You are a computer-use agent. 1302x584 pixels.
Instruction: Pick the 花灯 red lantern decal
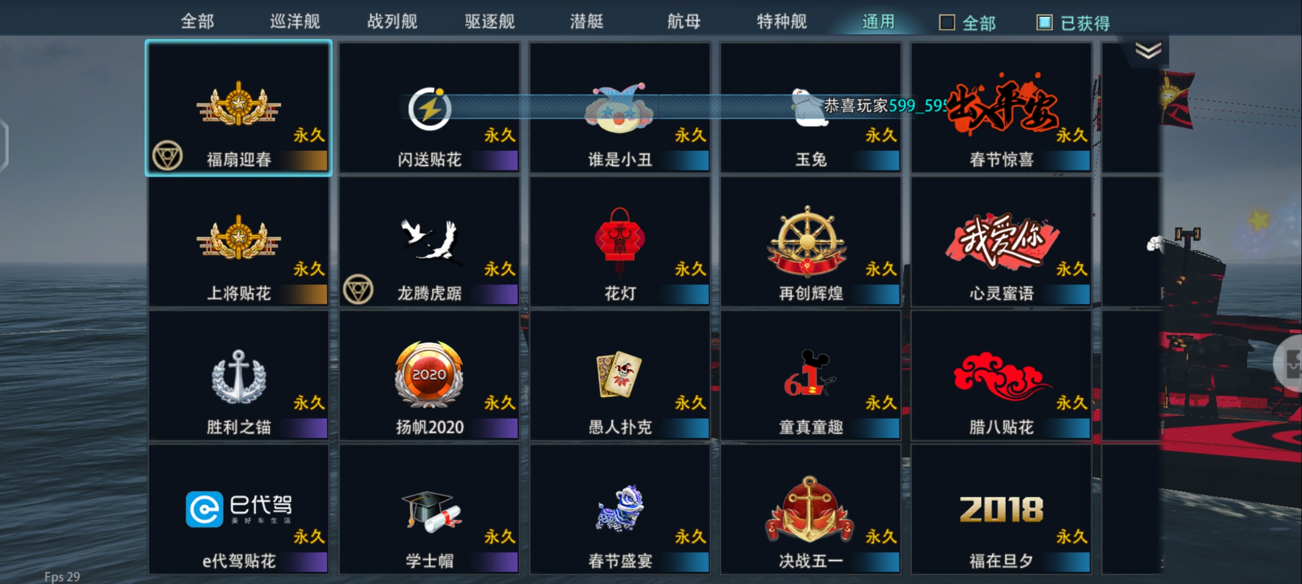pyautogui.click(x=620, y=242)
